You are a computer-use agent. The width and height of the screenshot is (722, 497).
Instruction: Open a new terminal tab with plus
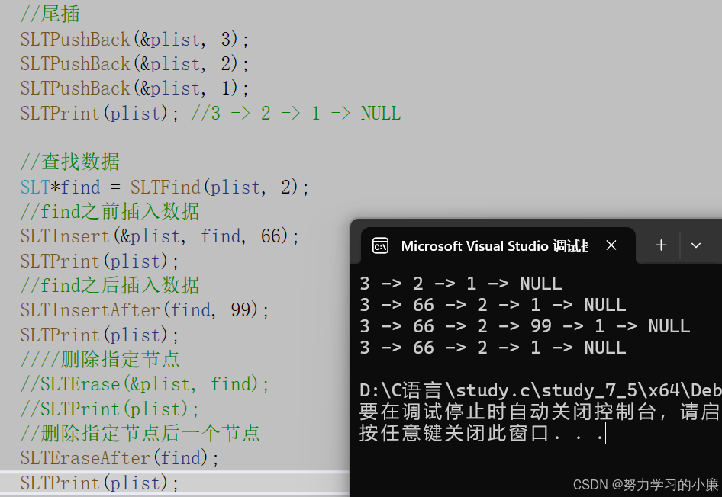point(661,245)
